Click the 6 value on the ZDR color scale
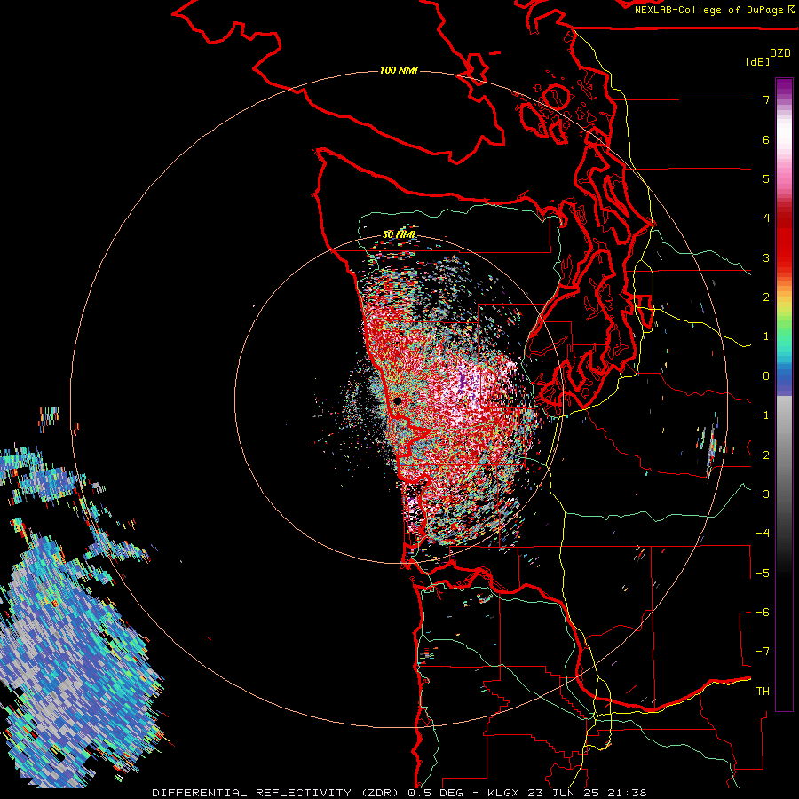 (766, 139)
